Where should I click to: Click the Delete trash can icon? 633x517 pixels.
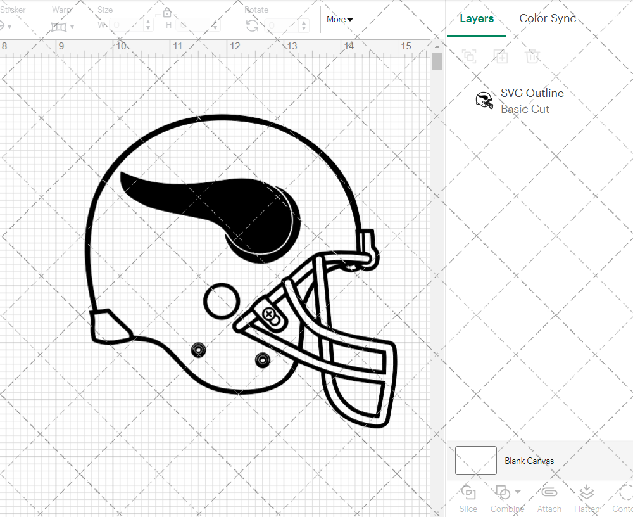coord(532,56)
